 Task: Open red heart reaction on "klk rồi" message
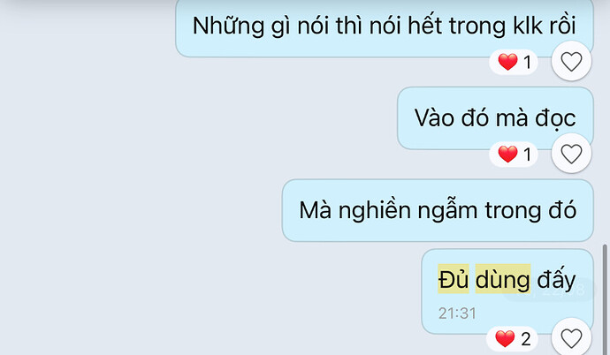point(514,62)
